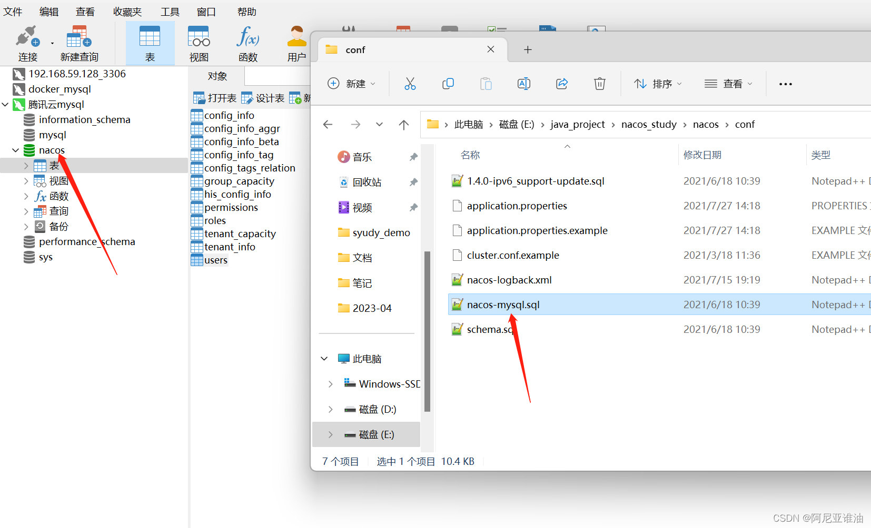Go back with Explorer back arrow
Screen dimensions: 871x528
(x=328, y=124)
